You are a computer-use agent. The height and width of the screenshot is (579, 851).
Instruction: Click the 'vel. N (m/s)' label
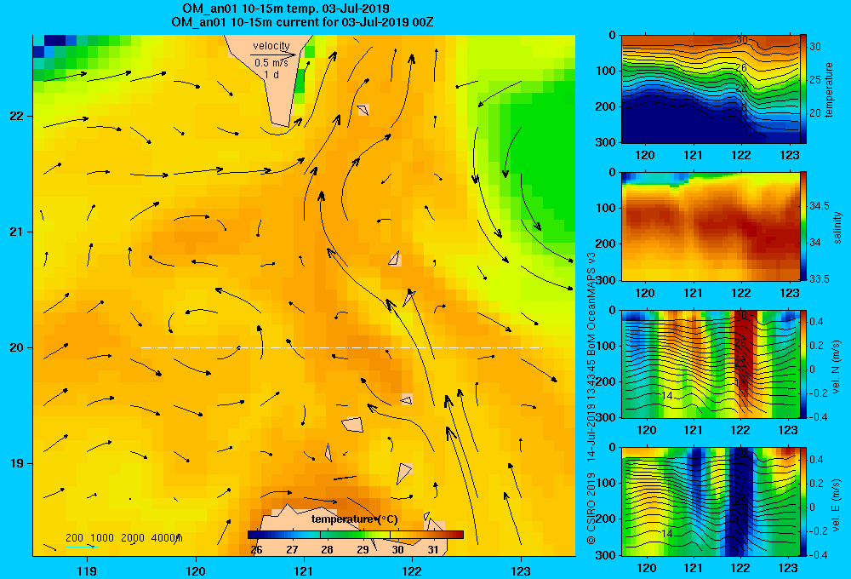pos(837,367)
